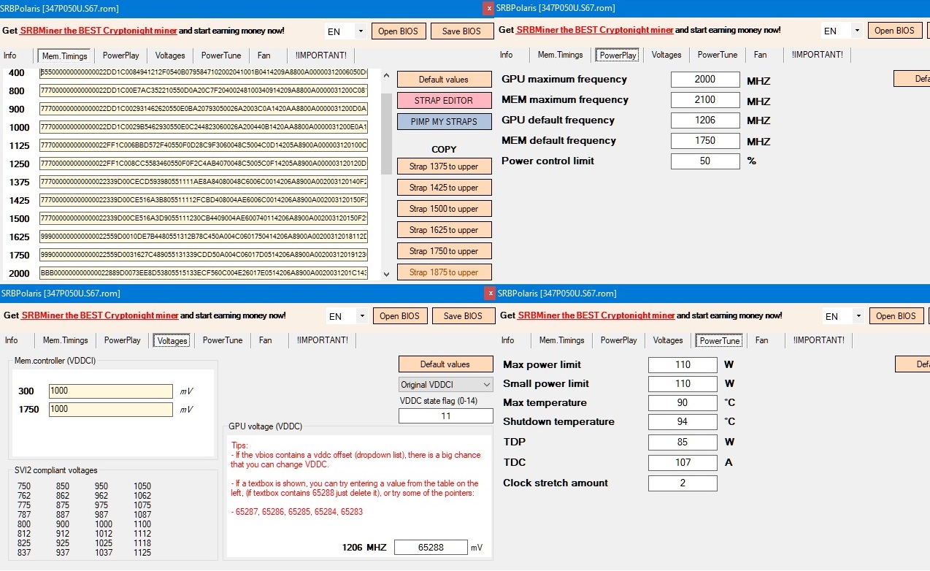
Task: Click VDDC state flag field
Action: click(446, 416)
